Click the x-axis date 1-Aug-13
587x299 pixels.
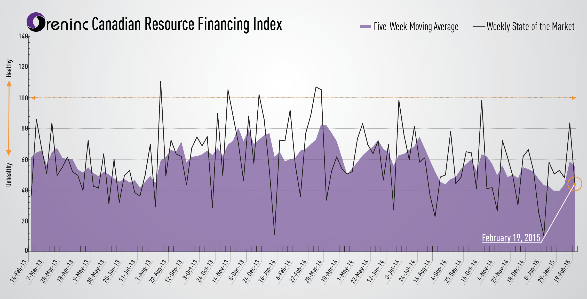click(143, 270)
